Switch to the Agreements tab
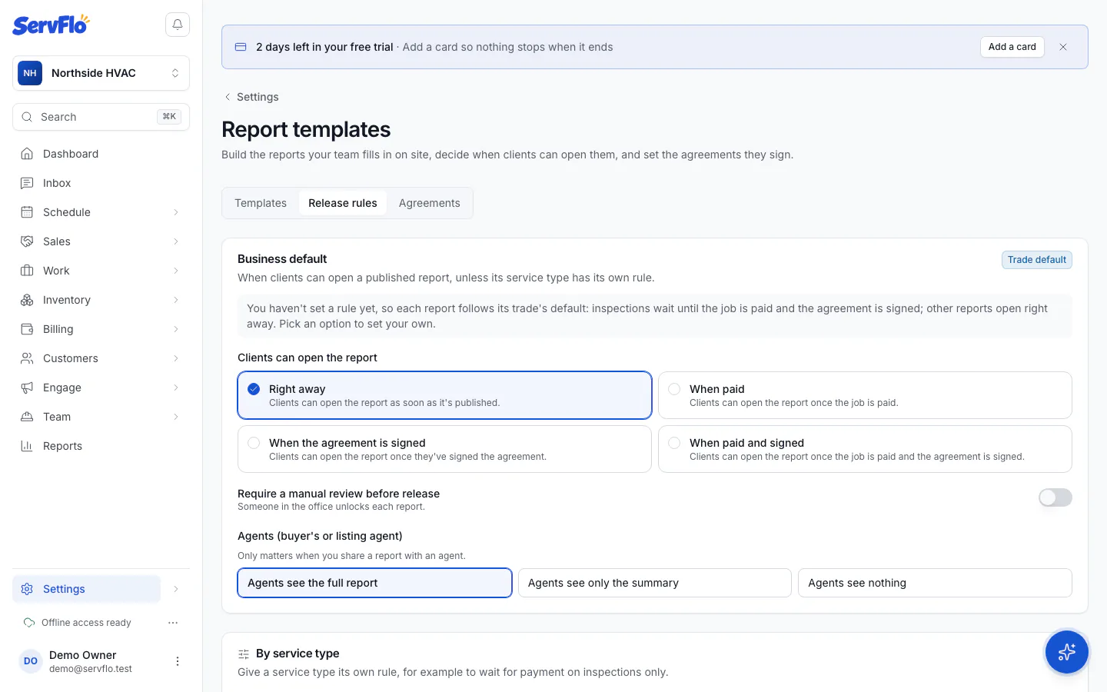1107x692 pixels. pyautogui.click(x=430, y=203)
